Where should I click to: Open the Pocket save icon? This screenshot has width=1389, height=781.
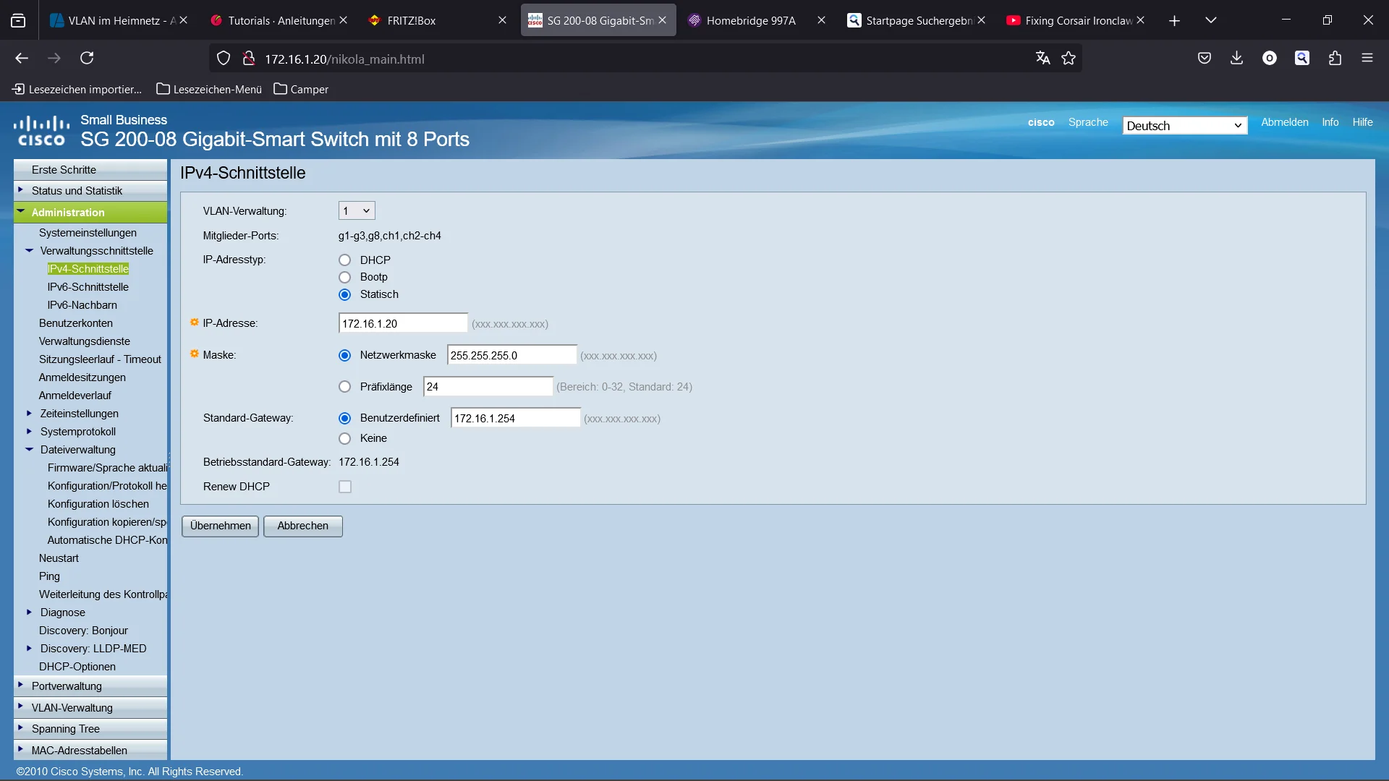(1205, 59)
